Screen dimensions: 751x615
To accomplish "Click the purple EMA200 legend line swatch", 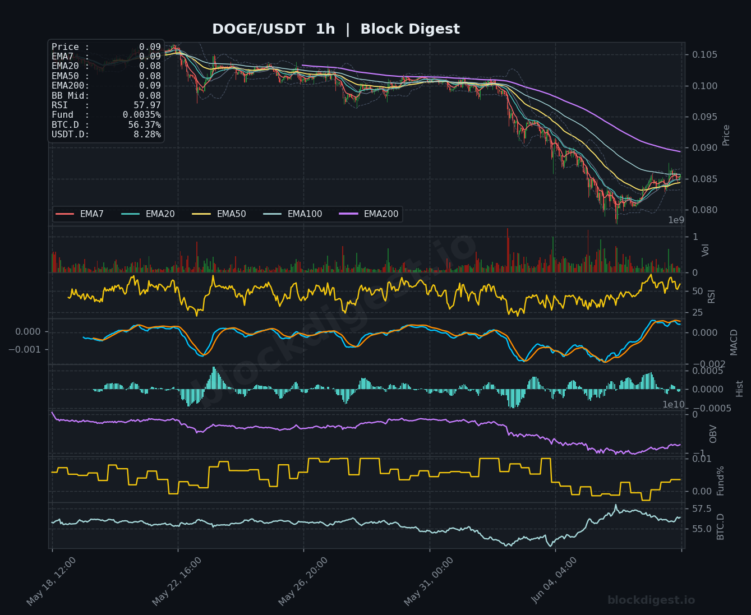I will coord(349,214).
